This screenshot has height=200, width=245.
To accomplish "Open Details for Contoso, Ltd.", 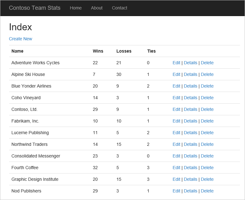I will click(x=190, y=109).
